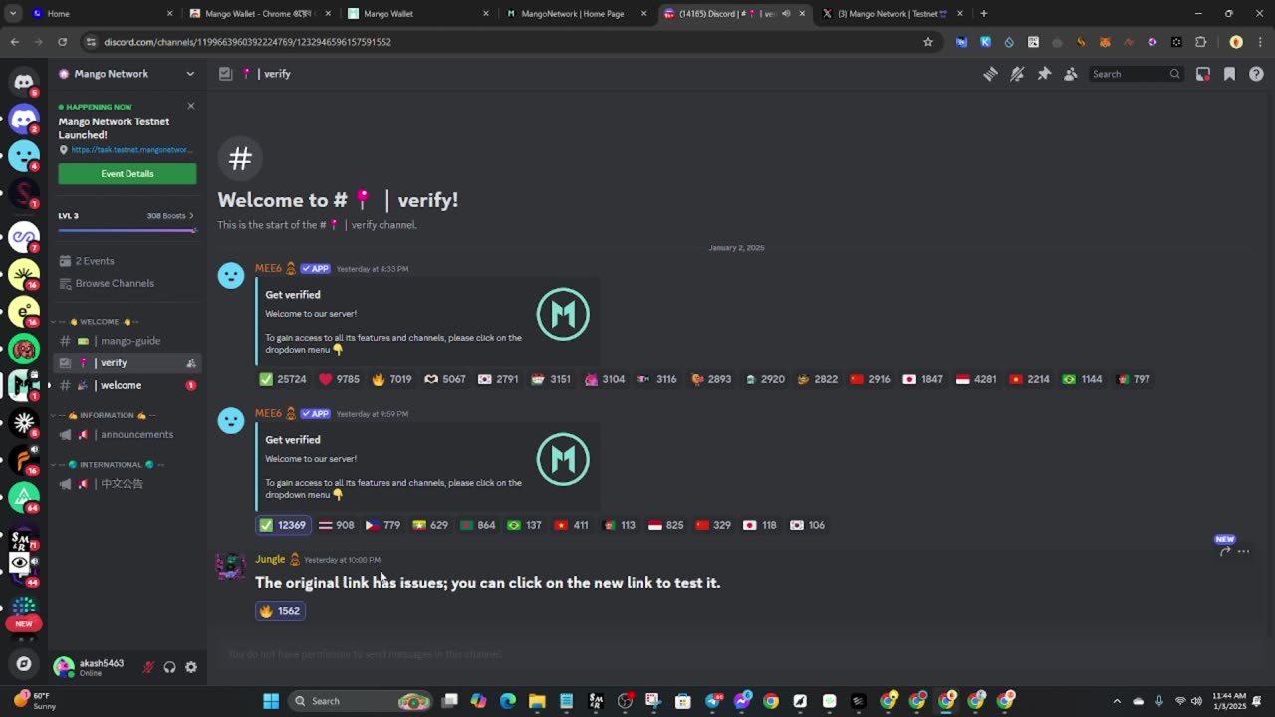Image resolution: width=1275 pixels, height=717 pixels.
Task: Open the task.testnet.mangonetwork link
Action: (x=130, y=150)
